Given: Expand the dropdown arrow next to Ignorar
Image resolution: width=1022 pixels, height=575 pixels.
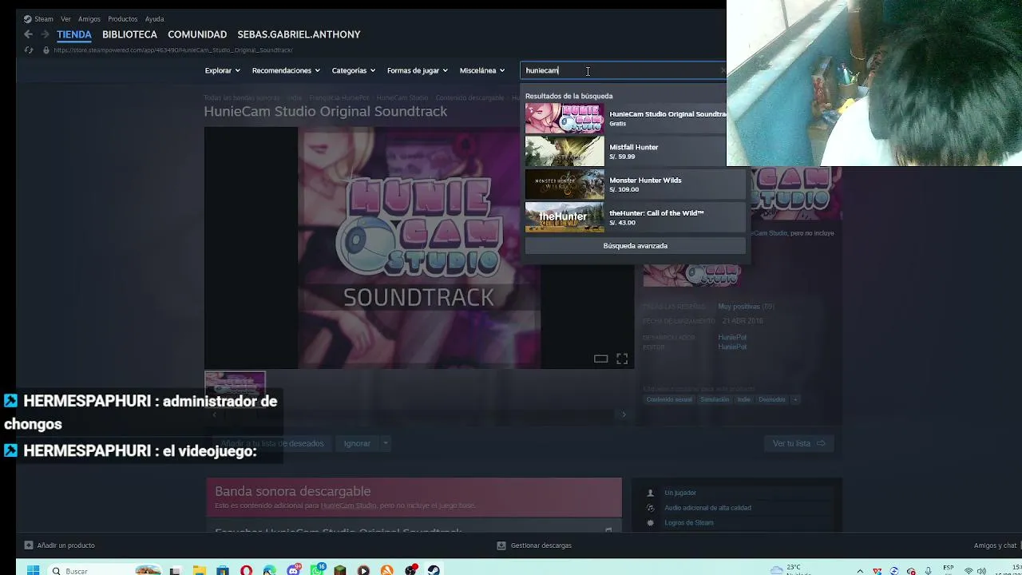Looking at the screenshot, I should (x=385, y=443).
